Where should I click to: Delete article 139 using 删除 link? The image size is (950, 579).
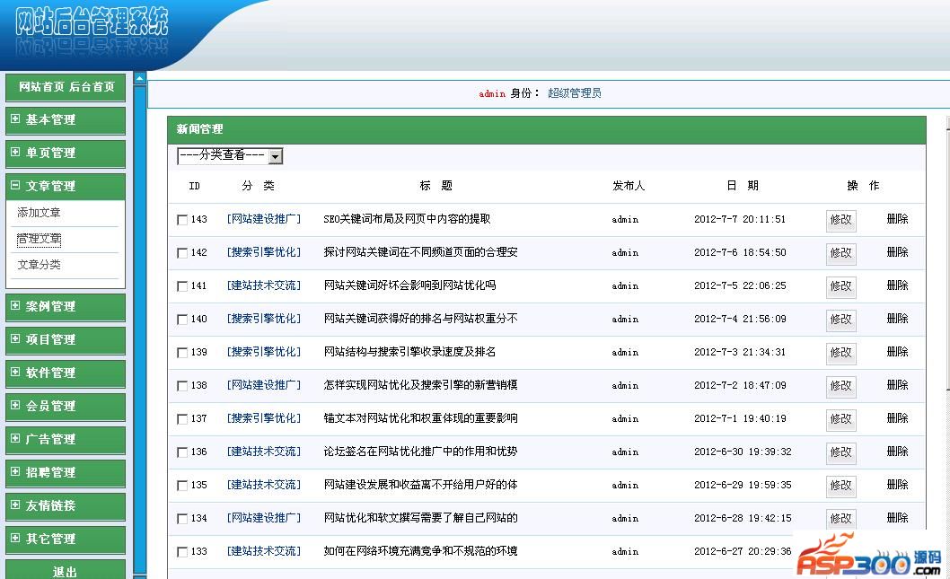coord(897,352)
